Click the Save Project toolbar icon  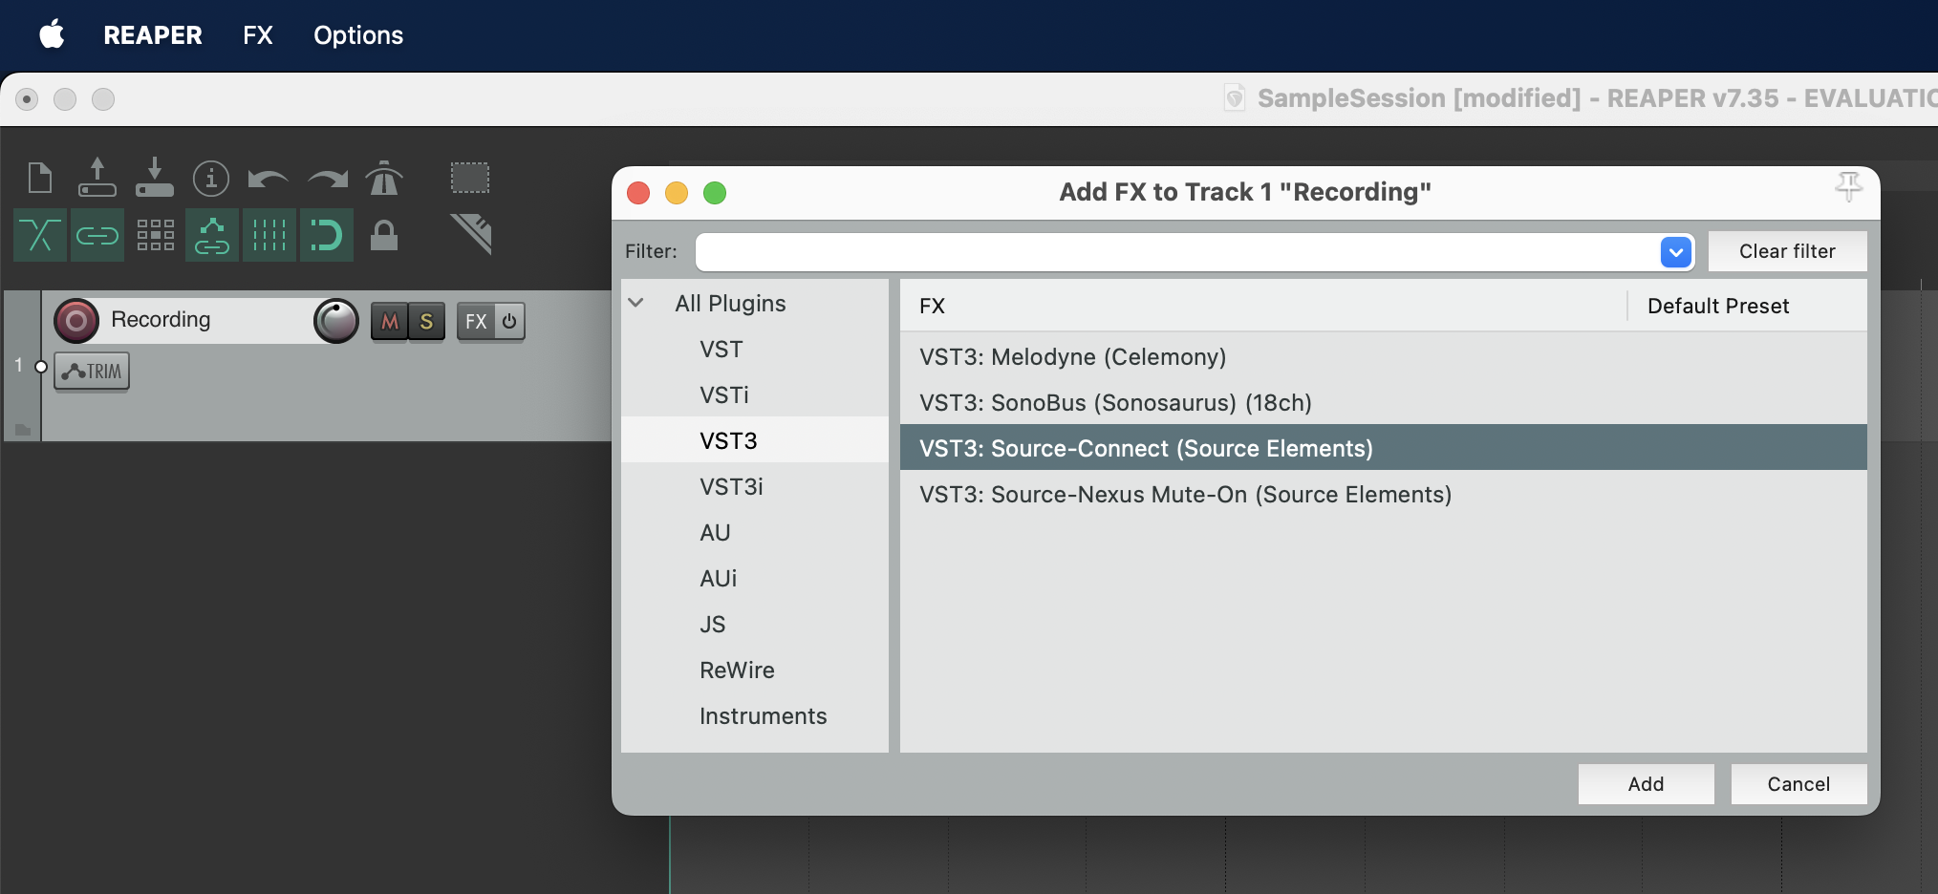click(154, 179)
